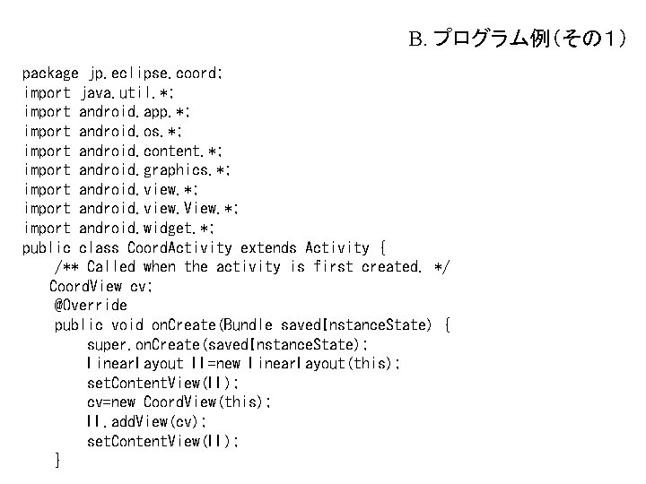Click the closing brace of onCreate
The height and width of the screenshot is (484, 646).
coord(57,461)
